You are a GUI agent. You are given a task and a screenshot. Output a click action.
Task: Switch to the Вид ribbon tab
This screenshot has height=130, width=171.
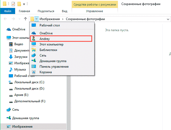64,11
